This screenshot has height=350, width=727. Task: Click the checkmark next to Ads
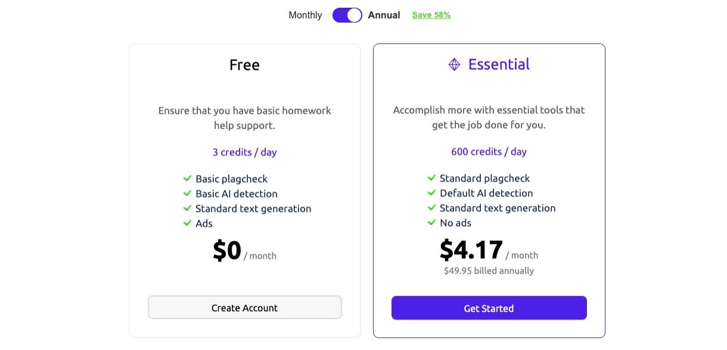187,223
